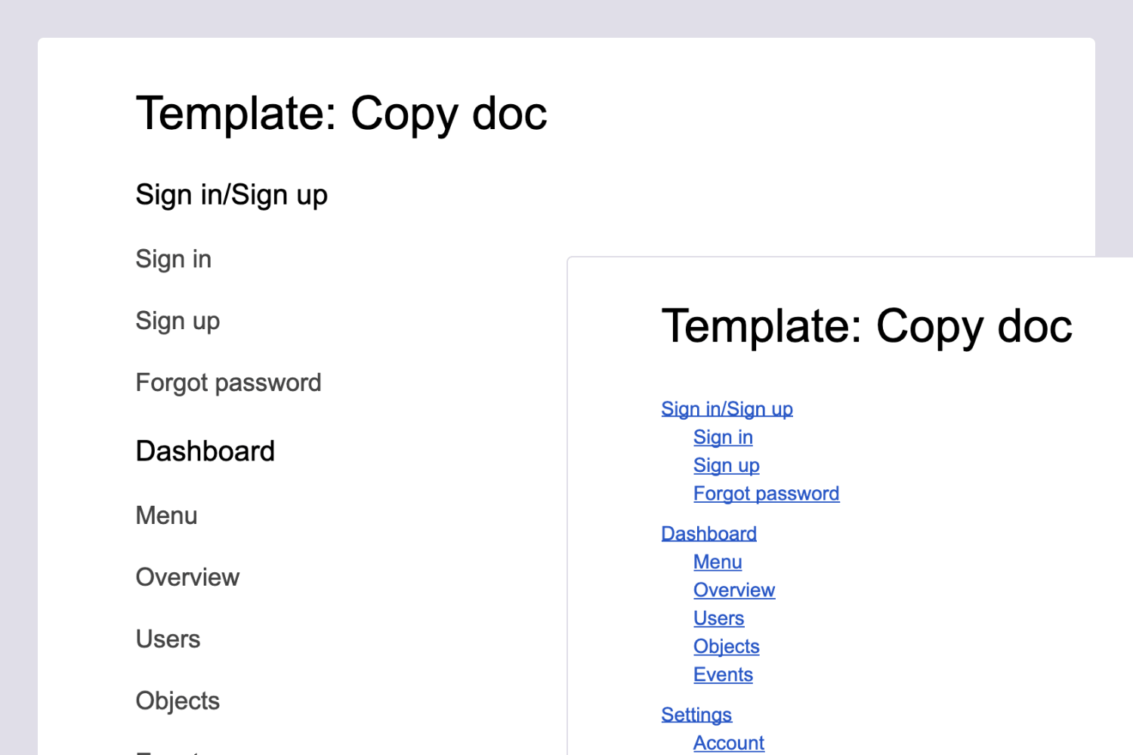The height and width of the screenshot is (755, 1133).
Task: Click the blue 'Users' link
Action: [x=718, y=618]
